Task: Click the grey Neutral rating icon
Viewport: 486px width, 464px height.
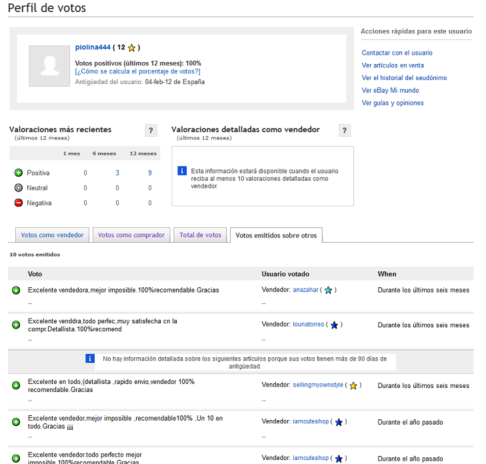Action: click(18, 188)
